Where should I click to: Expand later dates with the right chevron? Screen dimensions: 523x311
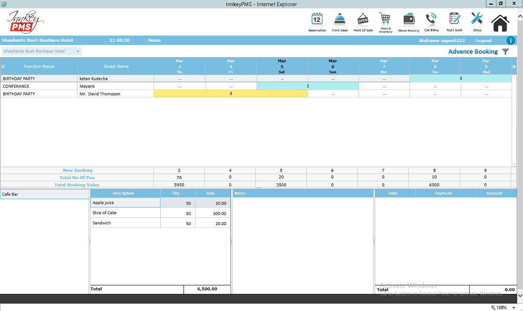[x=514, y=66]
